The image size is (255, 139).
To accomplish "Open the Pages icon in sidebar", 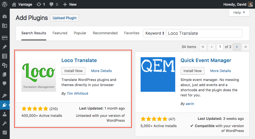I will (5, 74).
